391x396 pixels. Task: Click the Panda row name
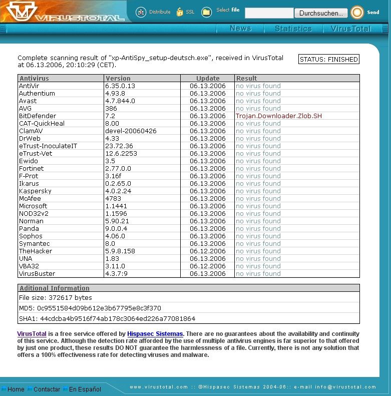(x=29, y=229)
